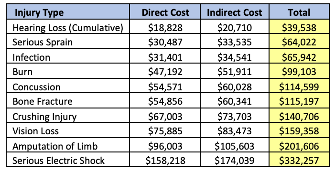The image size is (335, 173).
Task: Click the Direct Cost column header
Action: (x=165, y=11)
